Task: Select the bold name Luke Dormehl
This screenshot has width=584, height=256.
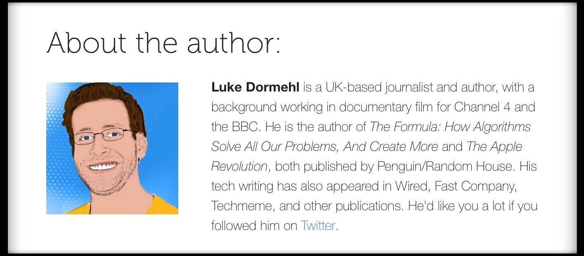Action: [x=255, y=87]
